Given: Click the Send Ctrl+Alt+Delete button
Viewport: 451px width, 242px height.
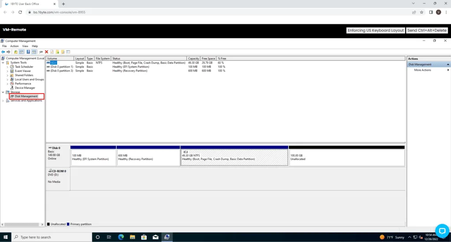Looking at the screenshot, I should point(427,30).
